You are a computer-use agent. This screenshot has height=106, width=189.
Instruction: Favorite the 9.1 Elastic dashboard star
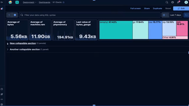pyautogui.click(x=63, y=2)
